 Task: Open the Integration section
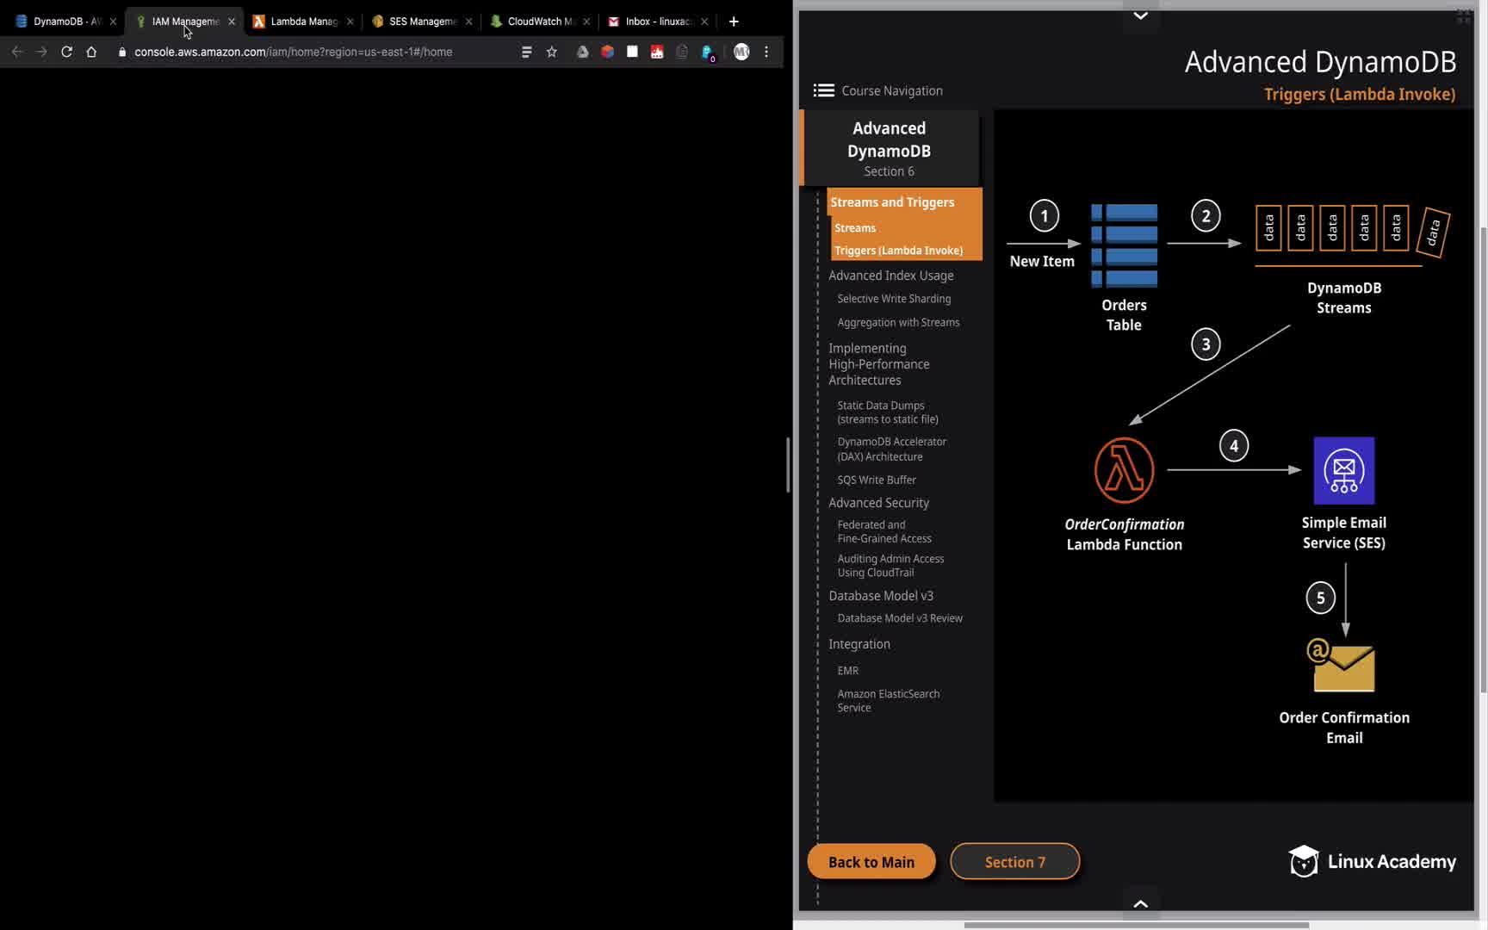pos(859,644)
